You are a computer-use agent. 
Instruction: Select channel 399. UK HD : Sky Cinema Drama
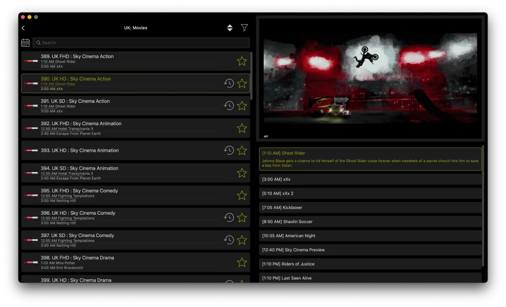135,279
